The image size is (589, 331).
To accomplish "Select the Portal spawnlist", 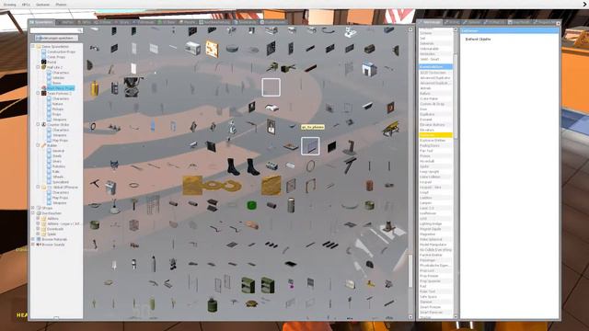I will point(49,62).
